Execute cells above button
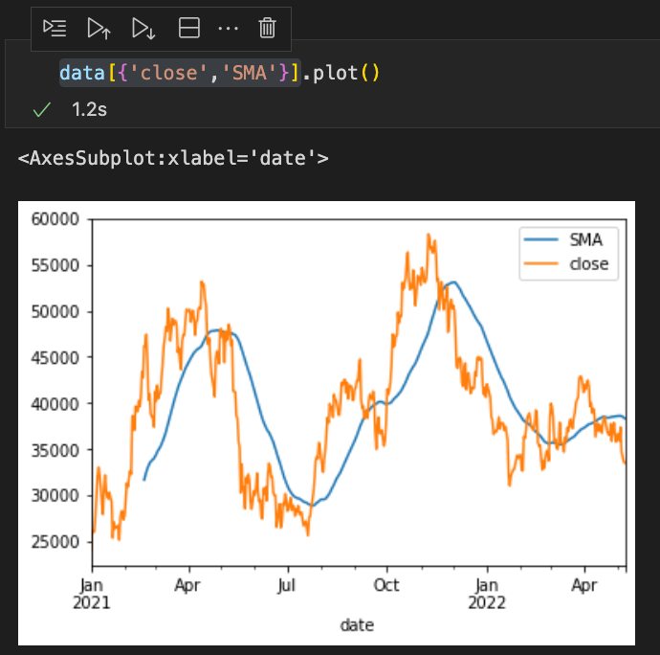Image resolution: width=660 pixels, height=655 pixels. point(99,28)
